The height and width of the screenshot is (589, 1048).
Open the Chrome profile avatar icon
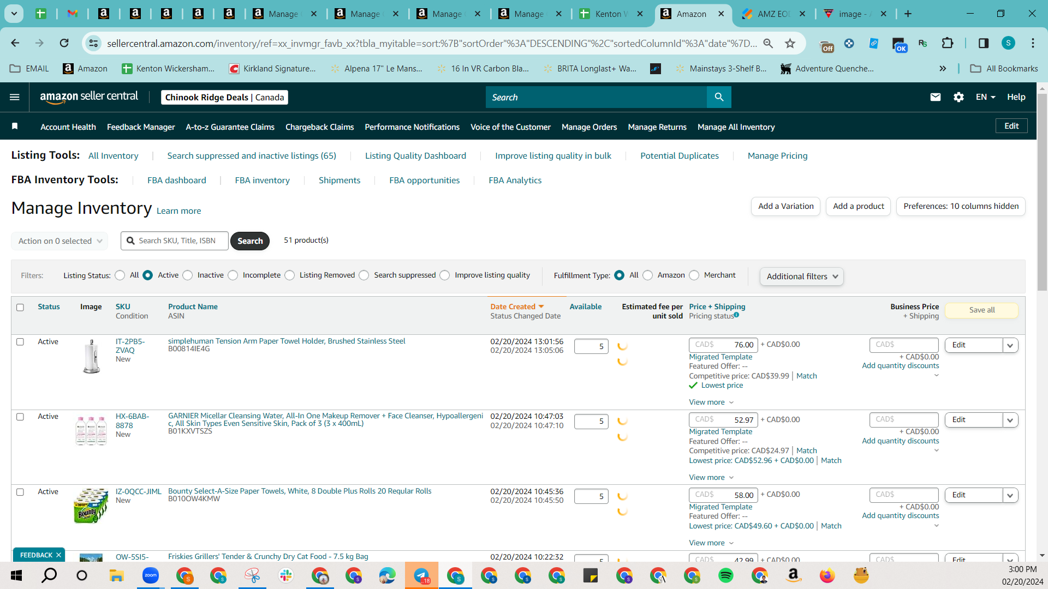1008,43
